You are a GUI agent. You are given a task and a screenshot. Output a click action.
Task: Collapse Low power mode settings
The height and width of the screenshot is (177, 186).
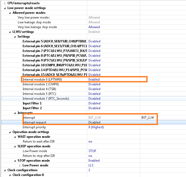point(5,8)
